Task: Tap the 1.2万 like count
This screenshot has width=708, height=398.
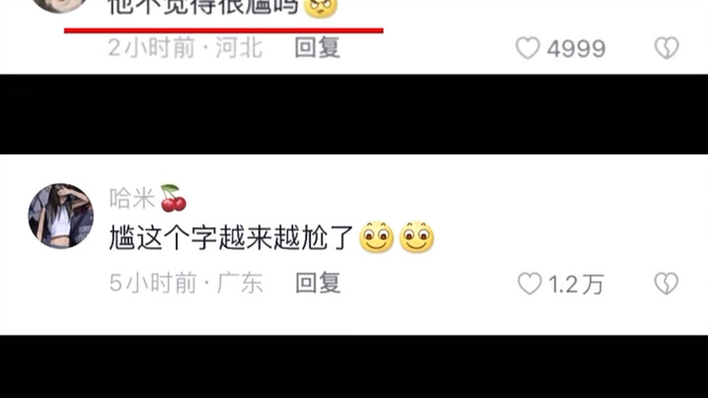Action: point(576,285)
